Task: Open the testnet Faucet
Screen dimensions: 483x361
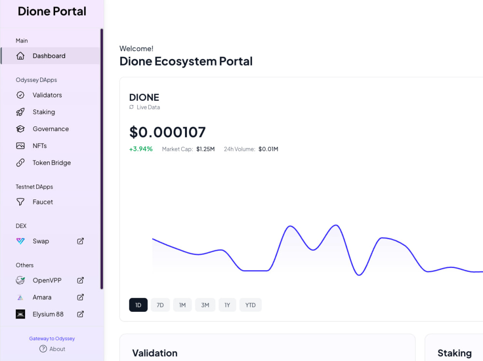Action: [x=51, y=202]
